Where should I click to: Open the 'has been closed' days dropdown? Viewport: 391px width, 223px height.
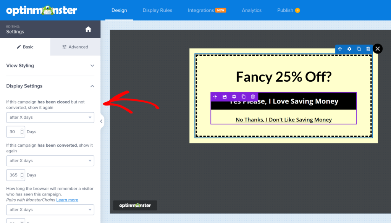tap(50, 118)
